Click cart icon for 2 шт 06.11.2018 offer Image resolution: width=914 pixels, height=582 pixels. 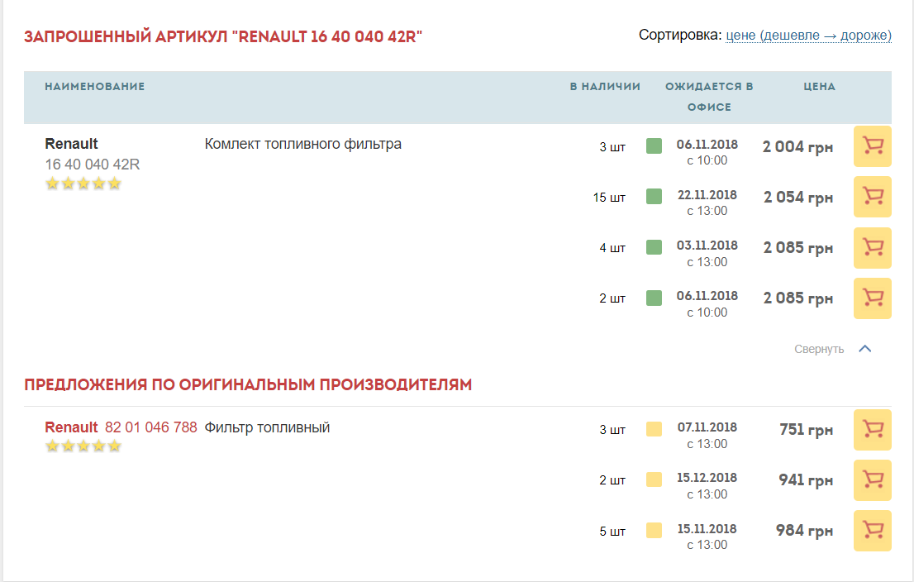click(x=872, y=298)
